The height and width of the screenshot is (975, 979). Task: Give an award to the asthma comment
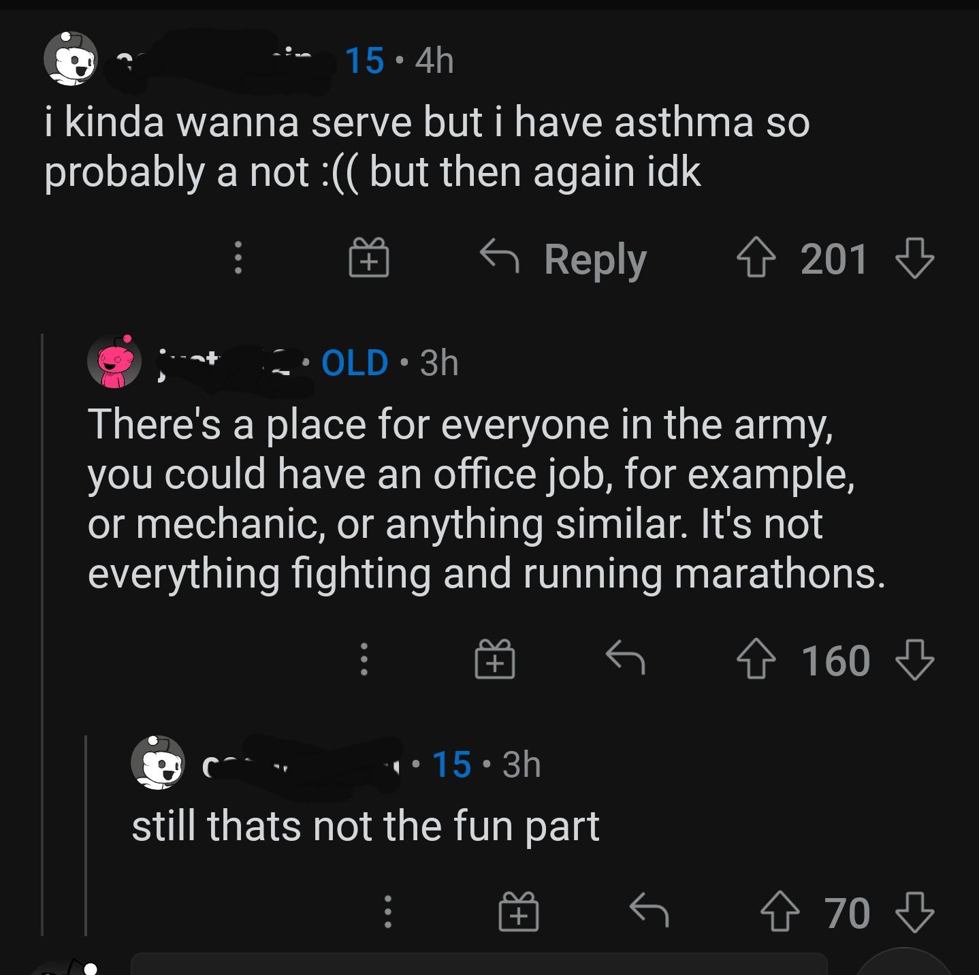[x=368, y=259]
